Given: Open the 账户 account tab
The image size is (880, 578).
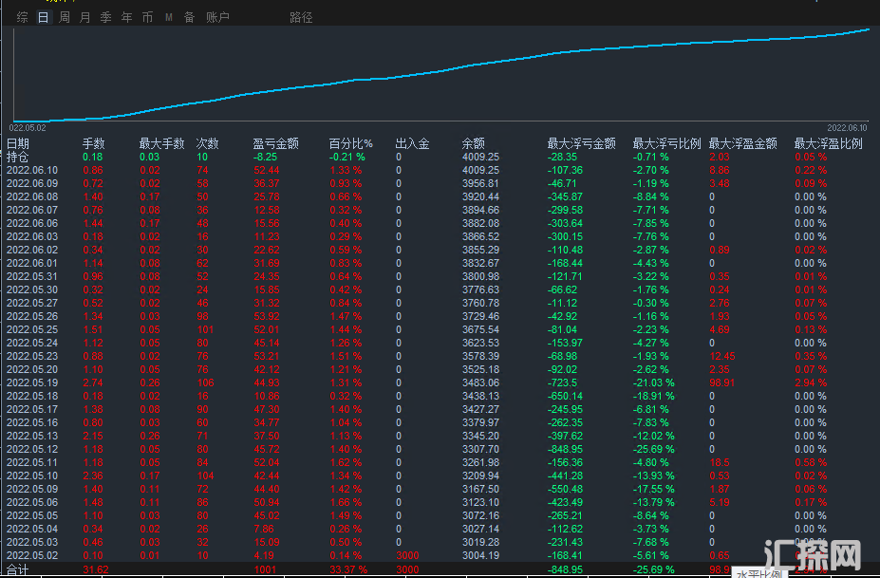Looking at the screenshot, I should click(217, 17).
